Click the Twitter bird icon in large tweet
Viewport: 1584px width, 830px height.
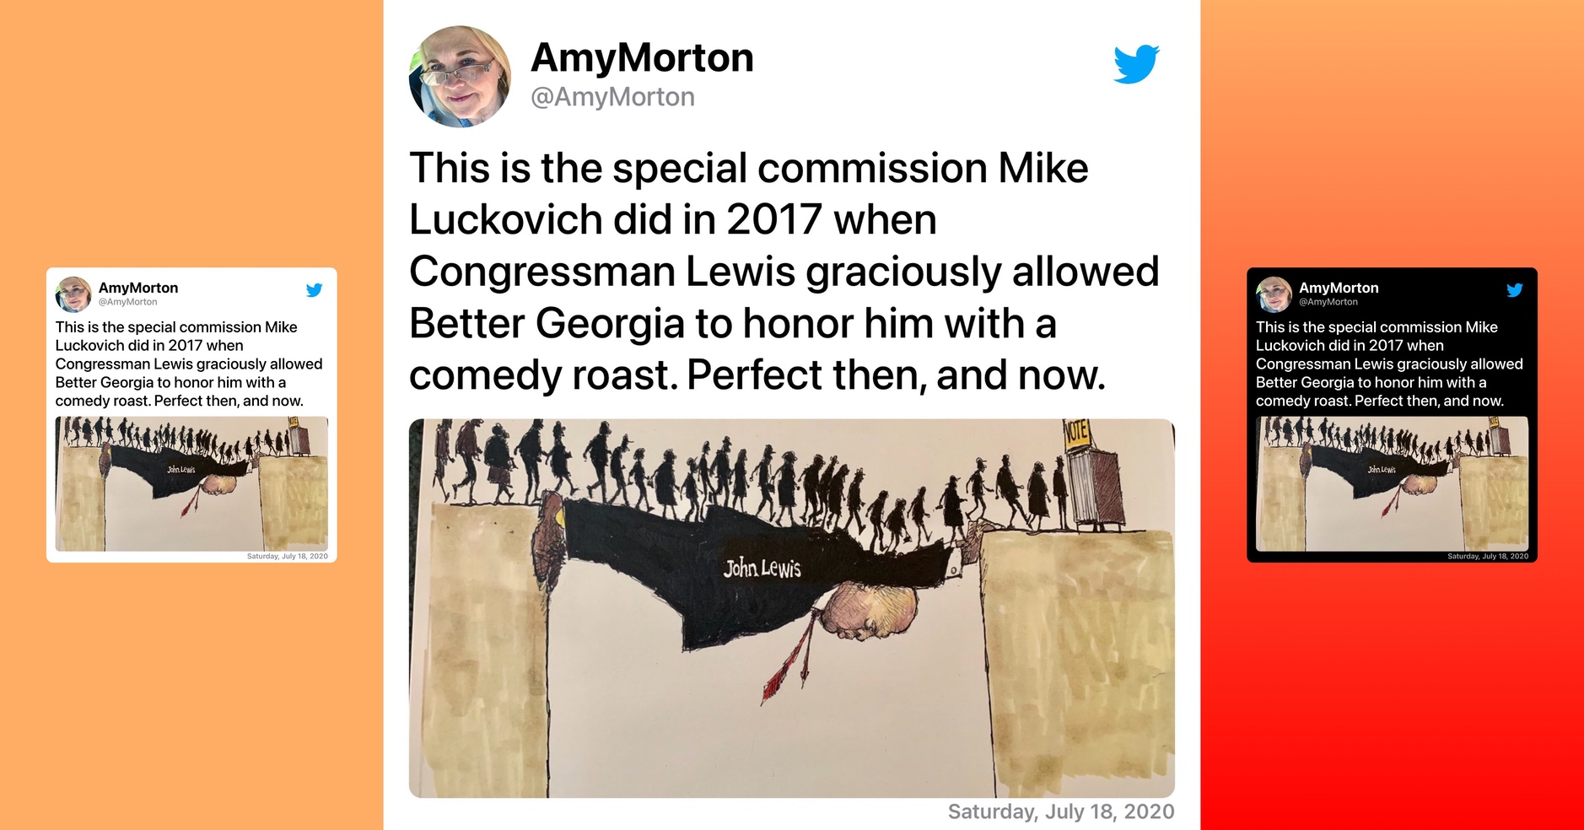(1136, 64)
